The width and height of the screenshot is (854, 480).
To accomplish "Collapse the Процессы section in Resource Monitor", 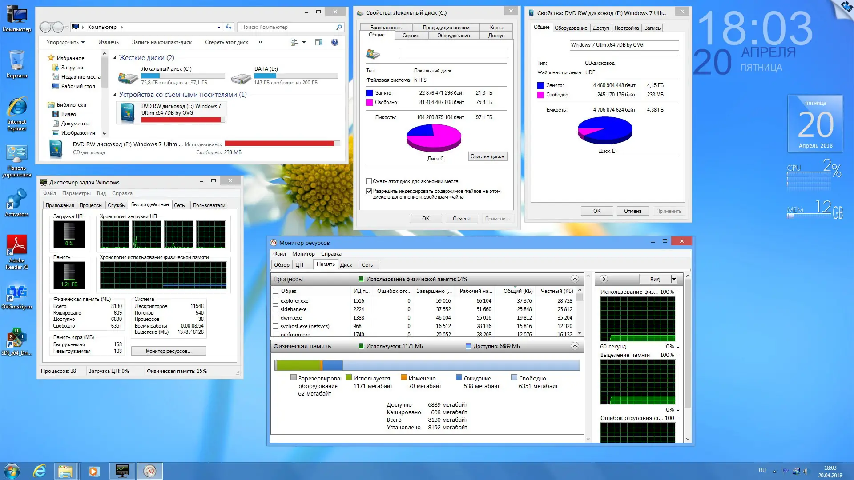I will click(x=575, y=279).
